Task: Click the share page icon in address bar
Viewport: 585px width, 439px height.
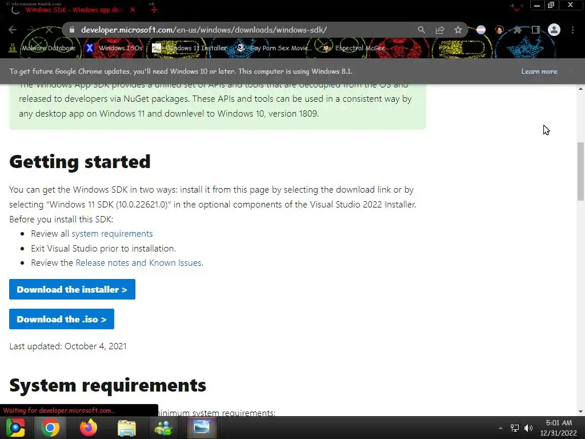Action: (440, 30)
